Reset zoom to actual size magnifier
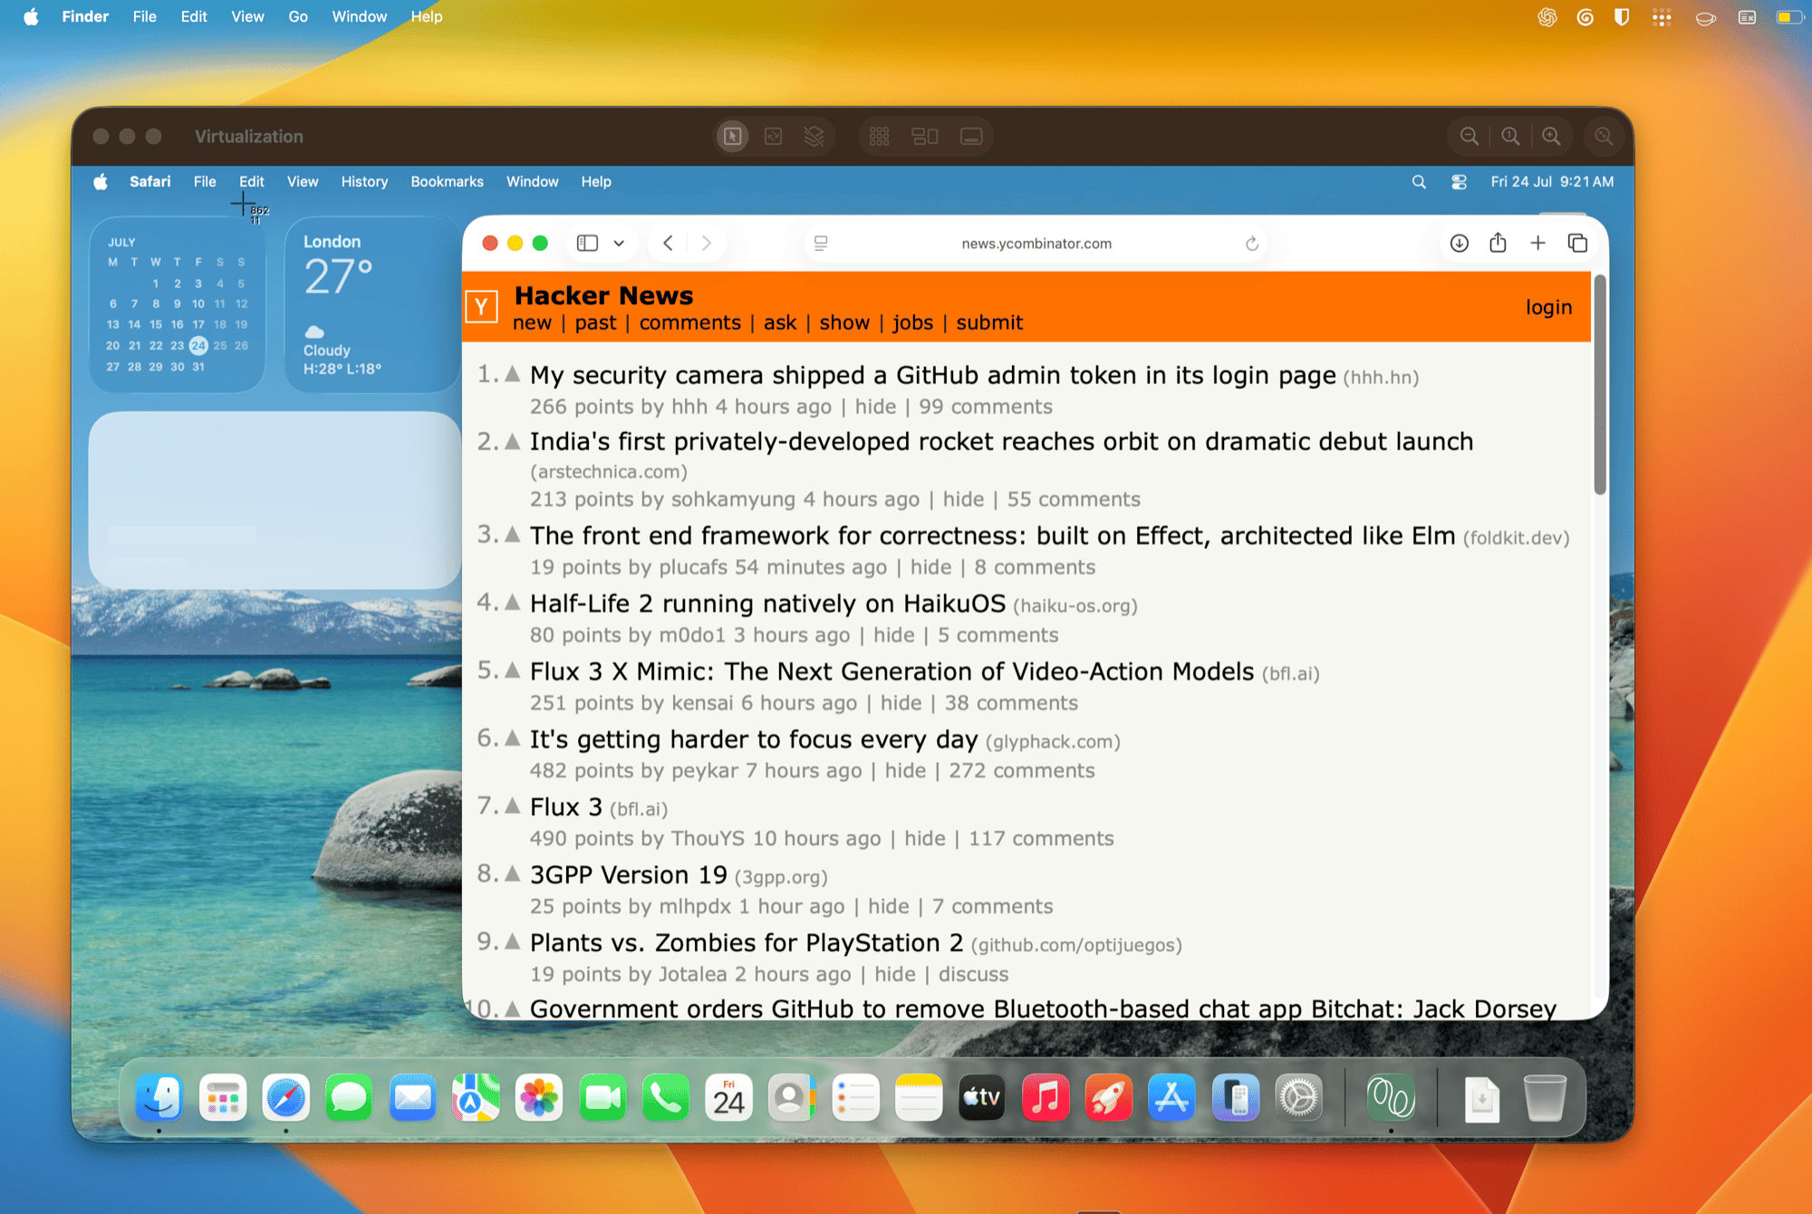Viewport: 1812px width, 1214px height. pyautogui.click(x=1510, y=136)
